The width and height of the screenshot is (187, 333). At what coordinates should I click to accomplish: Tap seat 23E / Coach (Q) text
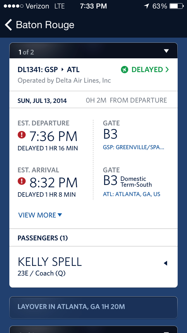point(41,273)
